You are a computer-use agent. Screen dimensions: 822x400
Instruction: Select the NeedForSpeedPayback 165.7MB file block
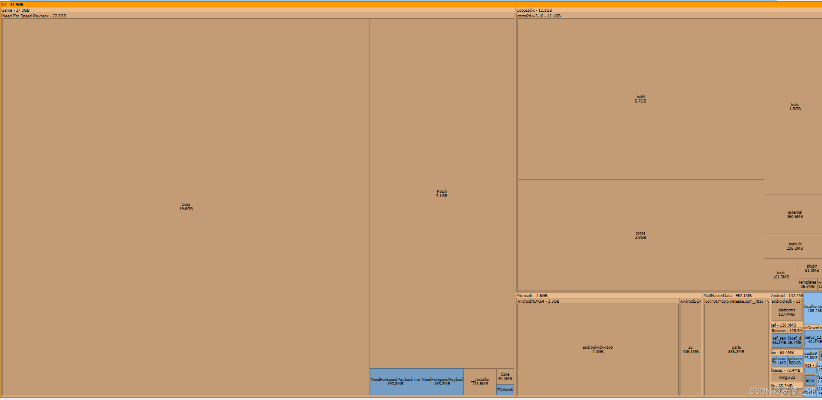click(442, 382)
